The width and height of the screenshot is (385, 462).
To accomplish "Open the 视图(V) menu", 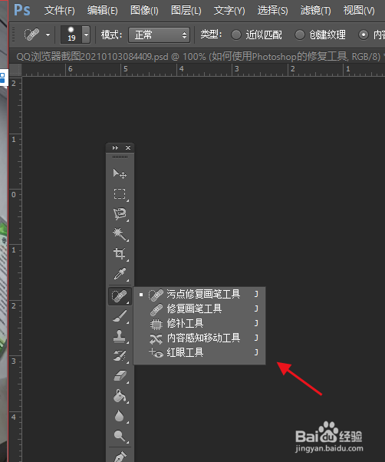I will (x=359, y=11).
